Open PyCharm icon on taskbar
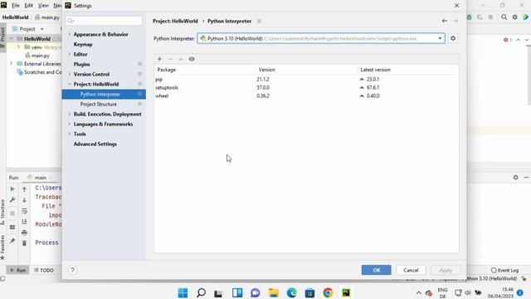Image resolution: width=531 pixels, height=299 pixels. click(x=346, y=292)
